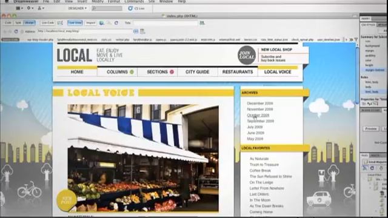Viewport: 388px width, 218px height.
Task: Click the RESTAURANTS navigation link
Action: click(x=238, y=72)
